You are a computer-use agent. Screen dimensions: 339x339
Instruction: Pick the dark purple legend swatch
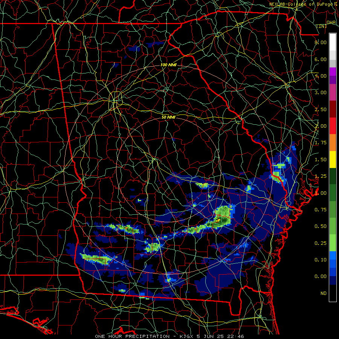333,80
